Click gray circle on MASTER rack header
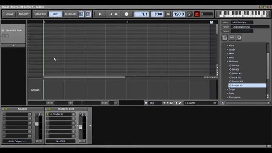 tap(3, 109)
